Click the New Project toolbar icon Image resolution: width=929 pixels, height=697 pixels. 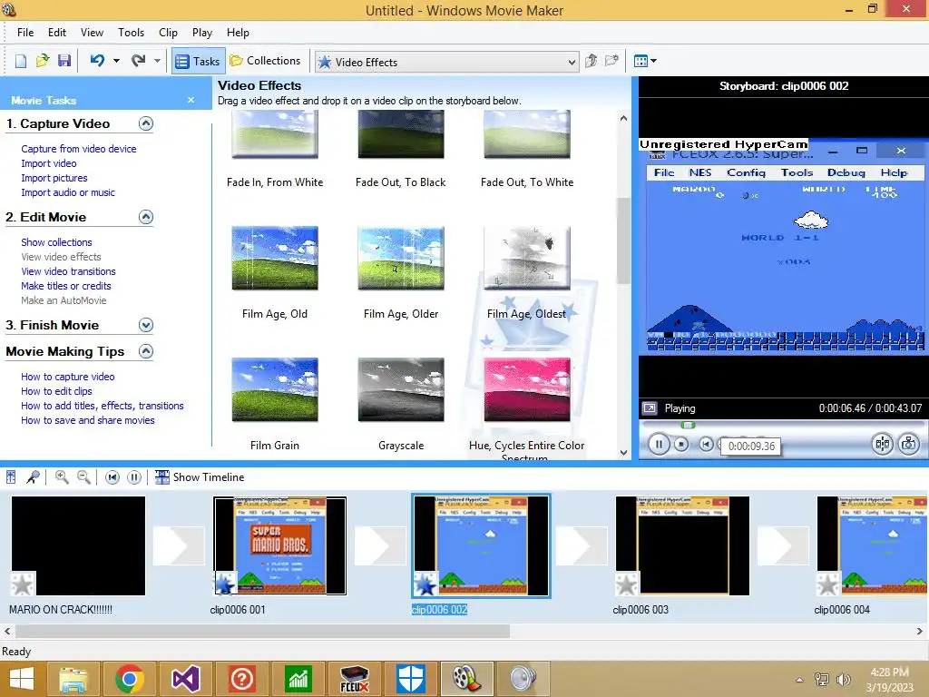pos(21,61)
